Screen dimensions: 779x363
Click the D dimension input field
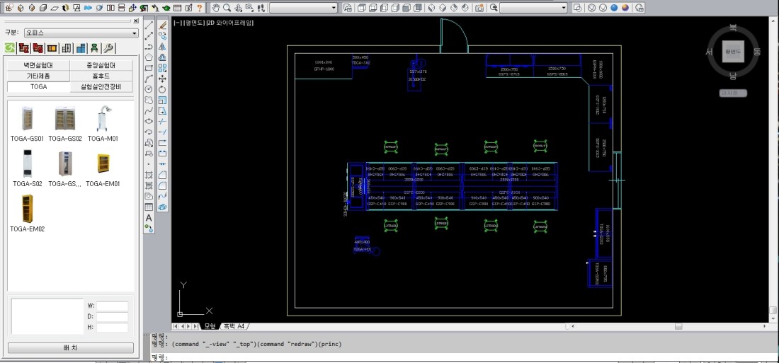coord(113,317)
